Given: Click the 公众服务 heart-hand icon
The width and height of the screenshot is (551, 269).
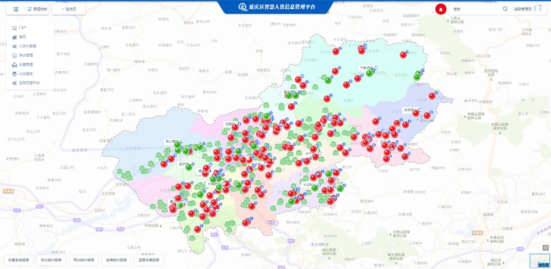Looking at the screenshot, I should tap(14, 73).
